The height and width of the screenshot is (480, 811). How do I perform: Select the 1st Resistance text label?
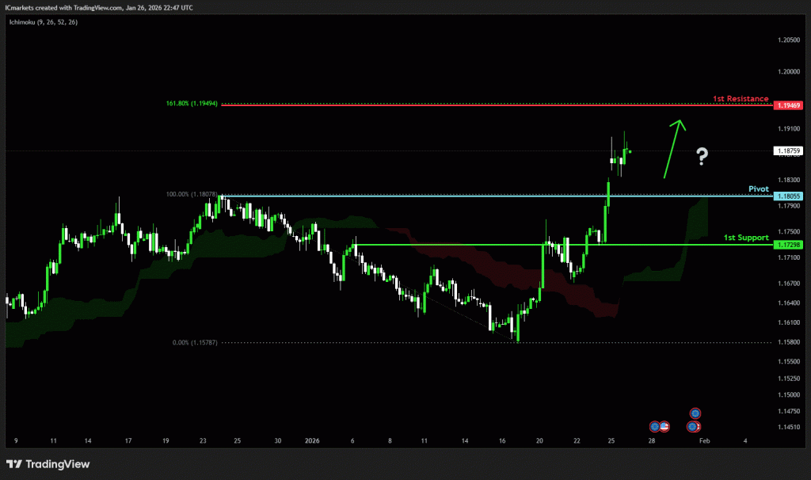pos(740,99)
